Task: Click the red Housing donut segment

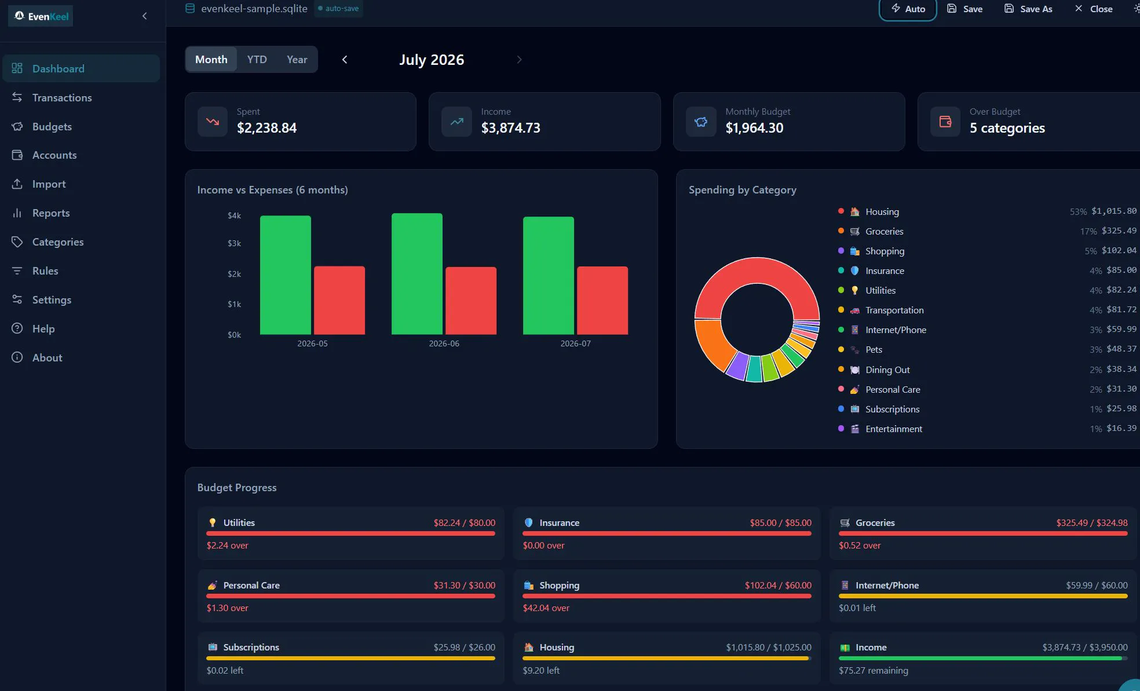Action: [757, 271]
